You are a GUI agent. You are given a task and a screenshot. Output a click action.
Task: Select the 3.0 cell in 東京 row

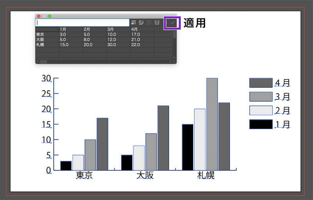pos(71,34)
